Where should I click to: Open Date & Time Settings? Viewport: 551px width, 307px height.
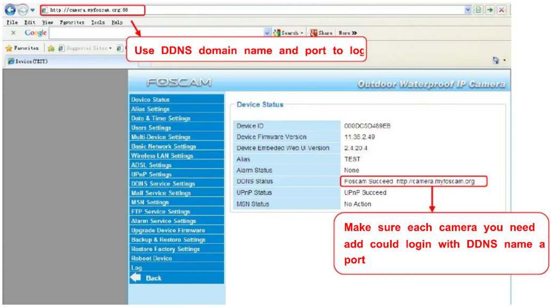click(177, 118)
